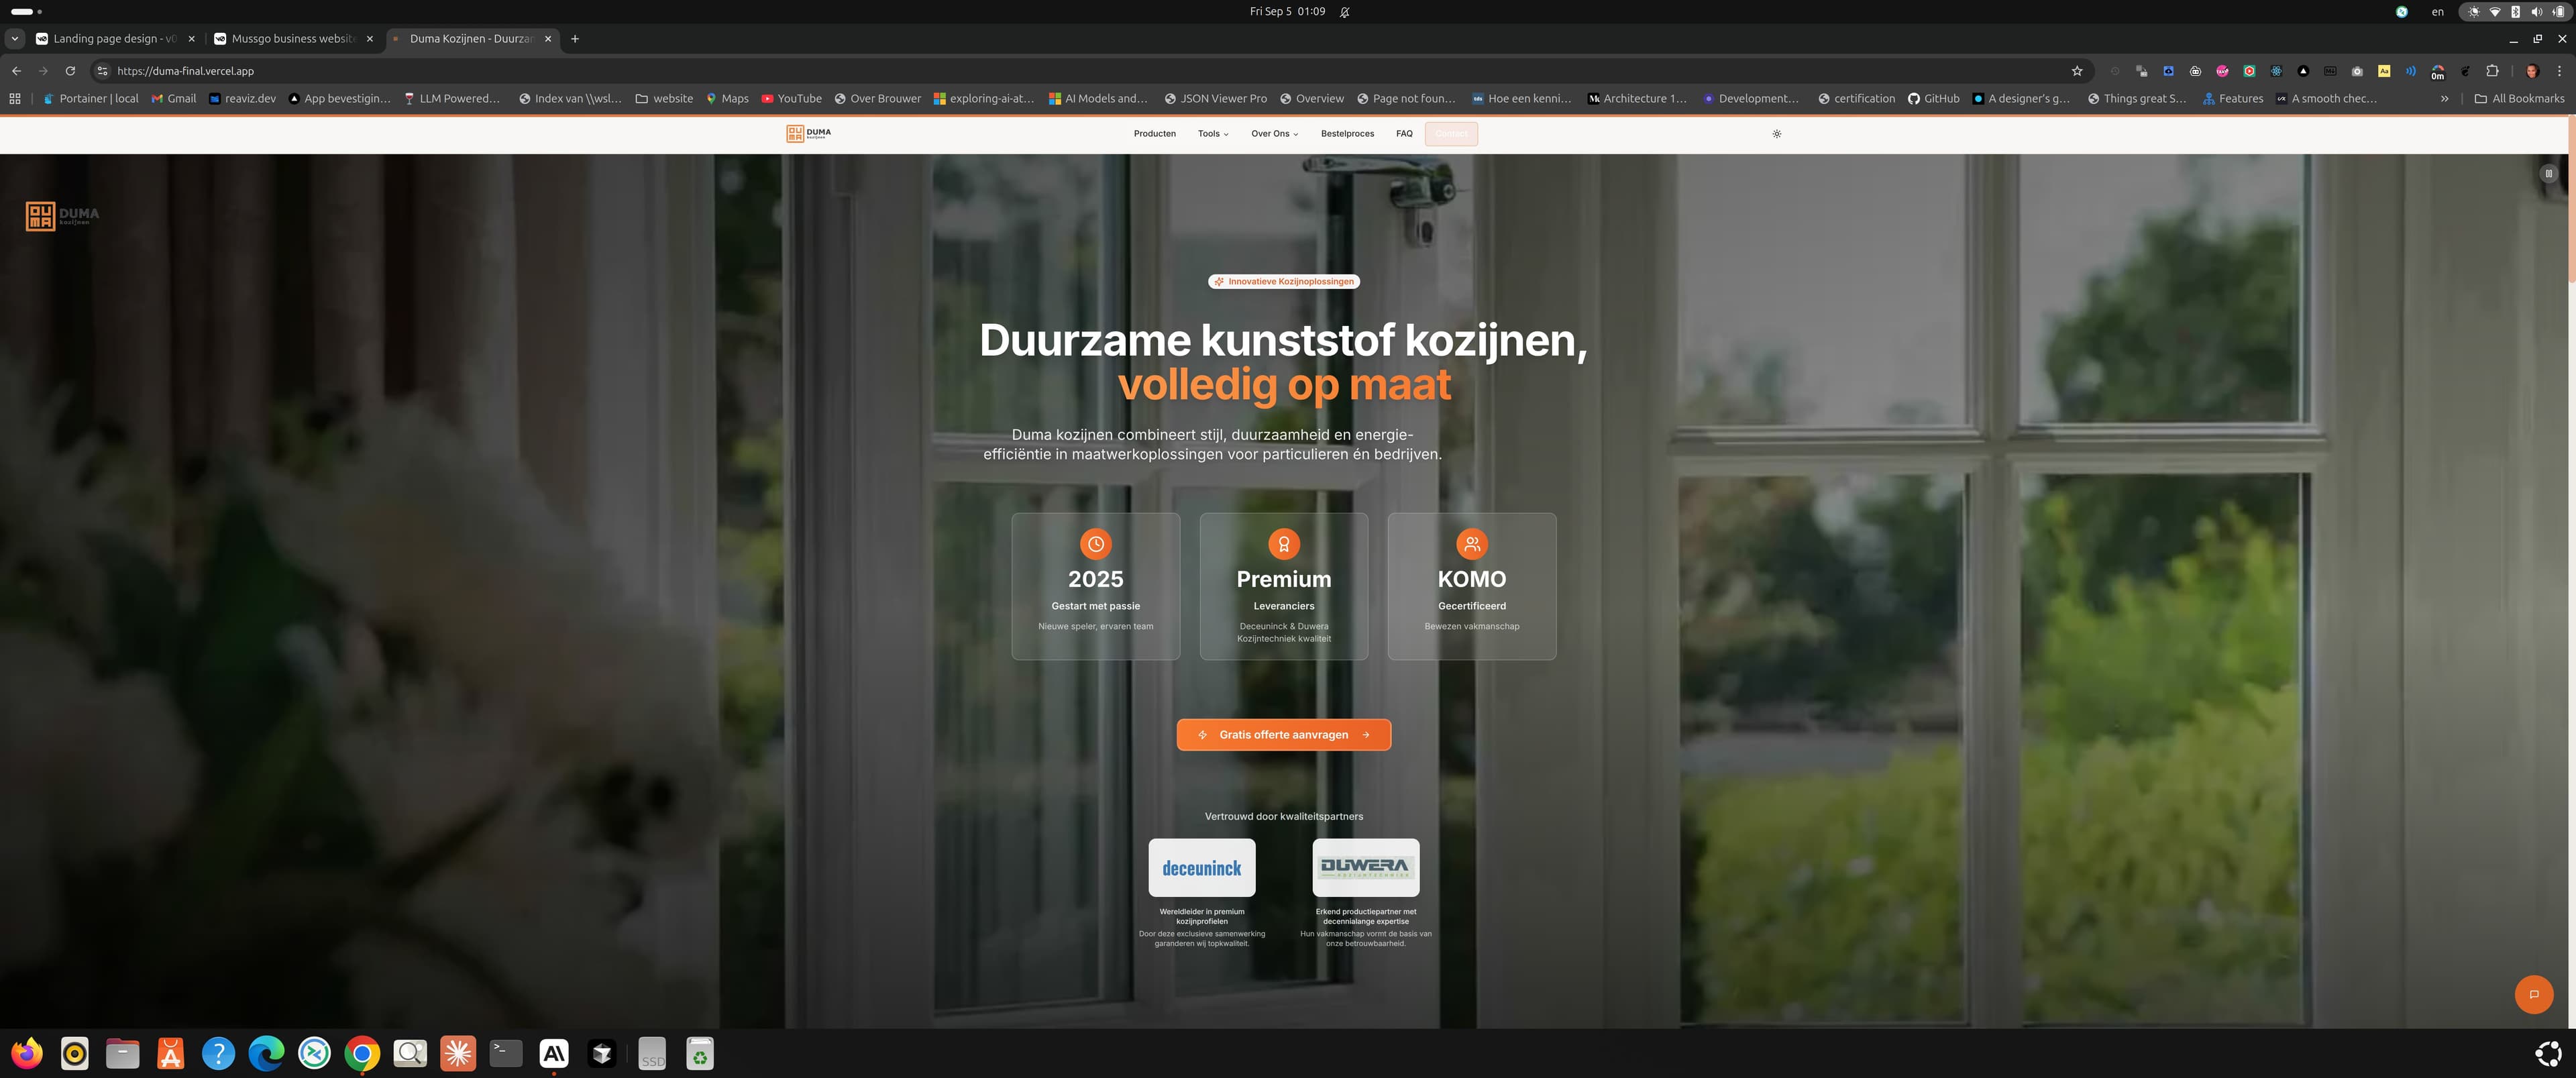The width and height of the screenshot is (2576, 1078).
Task: Click the small pause icon at hero top right
Action: tap(2549, 173)
